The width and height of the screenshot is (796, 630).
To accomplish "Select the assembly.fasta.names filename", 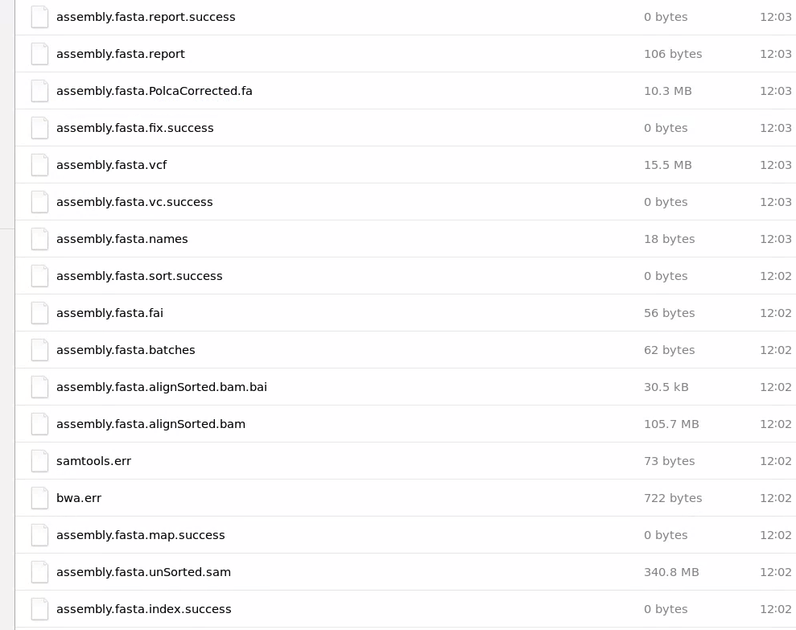I will pyautogui.click(x=122, y=239).
